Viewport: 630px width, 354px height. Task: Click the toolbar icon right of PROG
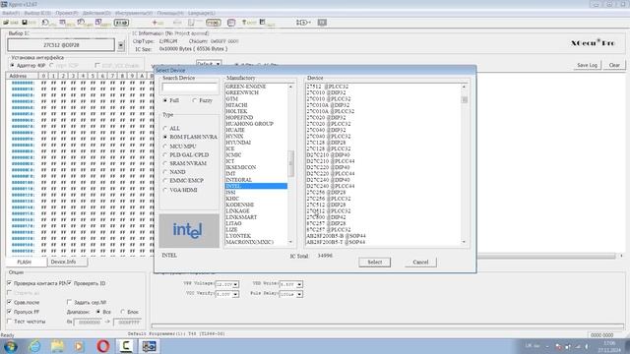click(231, 23)
